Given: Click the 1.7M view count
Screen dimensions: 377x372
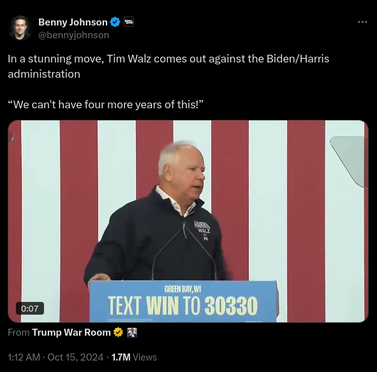Looking at the screenshot, I should (x=121, y=357).
